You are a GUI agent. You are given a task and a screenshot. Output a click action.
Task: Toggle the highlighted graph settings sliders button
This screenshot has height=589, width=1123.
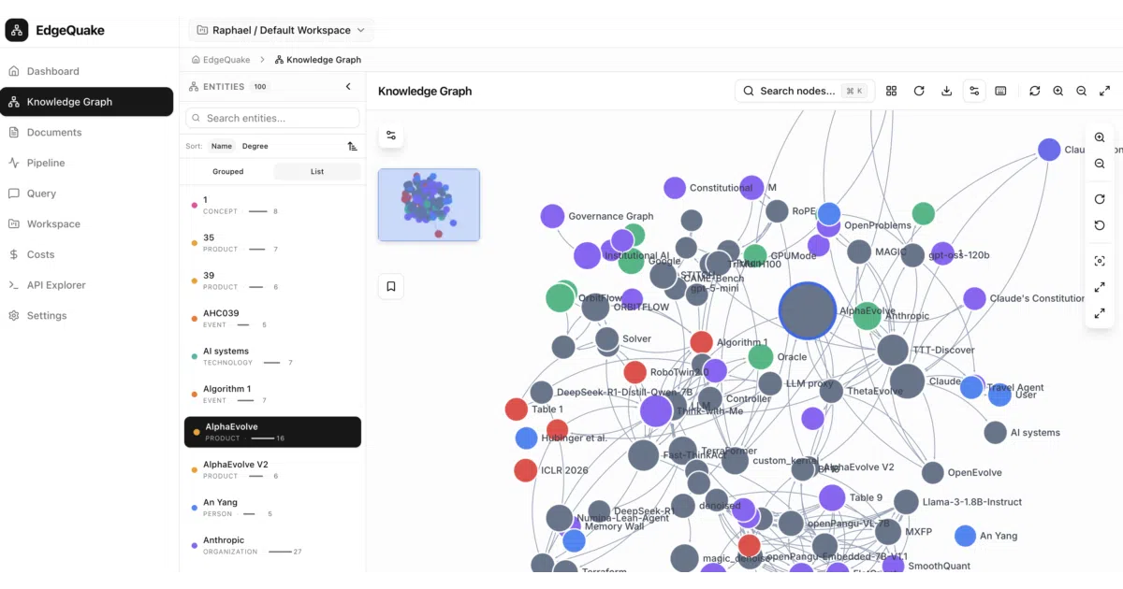coord(974,91)
